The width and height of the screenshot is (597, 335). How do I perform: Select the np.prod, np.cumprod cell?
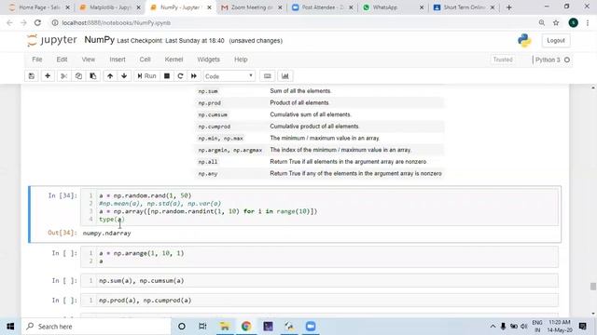[319, 300]
